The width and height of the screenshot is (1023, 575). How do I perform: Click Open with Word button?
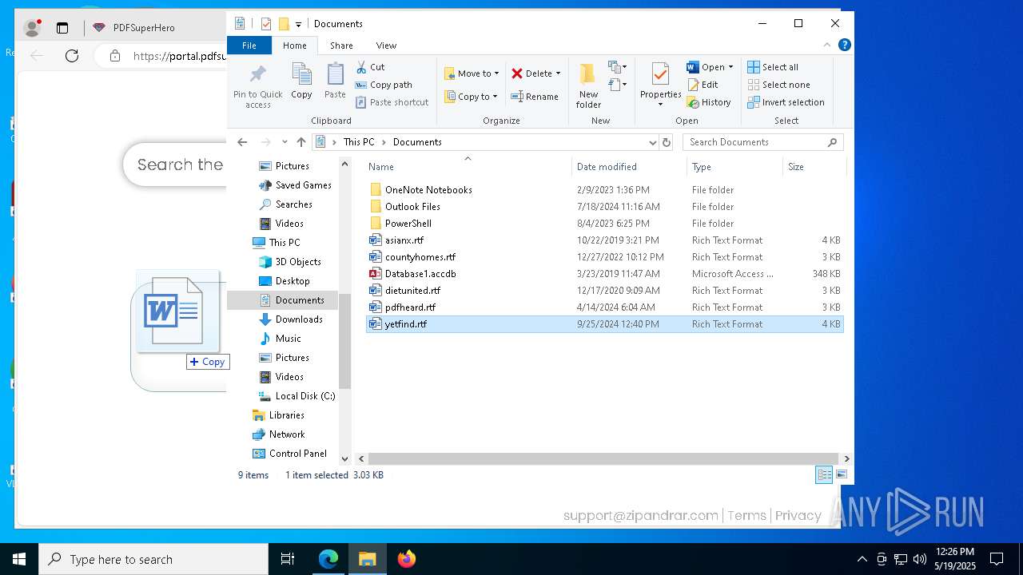(707, 67)
